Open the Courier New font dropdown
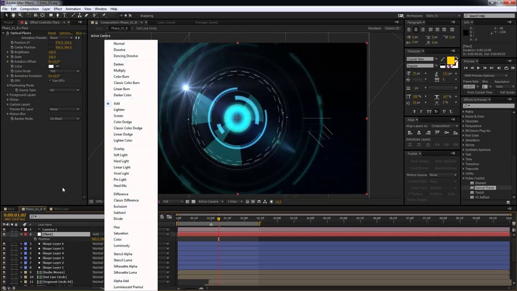 tap(422, 59)
